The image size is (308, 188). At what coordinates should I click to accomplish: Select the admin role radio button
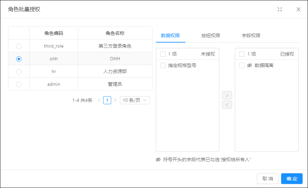(19, 84)
